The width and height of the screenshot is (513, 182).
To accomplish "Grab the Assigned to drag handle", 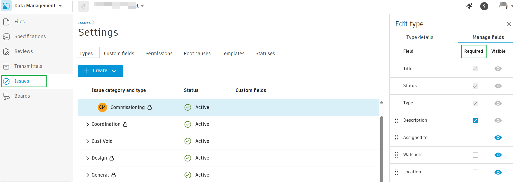I will tap(396, 138).
